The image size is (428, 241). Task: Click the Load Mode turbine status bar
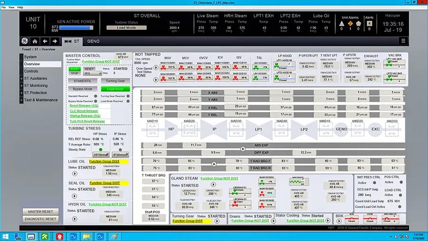click(x=126, y=28)
